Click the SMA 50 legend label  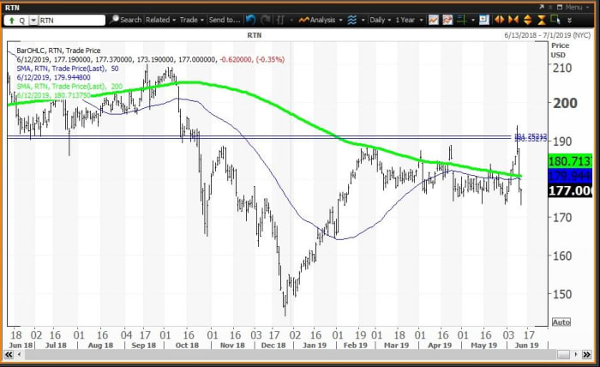pyautogui.click(x=68, y=69)
